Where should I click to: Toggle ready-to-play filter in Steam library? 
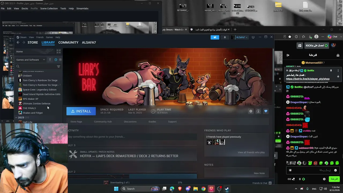click(x=60, y=60)
